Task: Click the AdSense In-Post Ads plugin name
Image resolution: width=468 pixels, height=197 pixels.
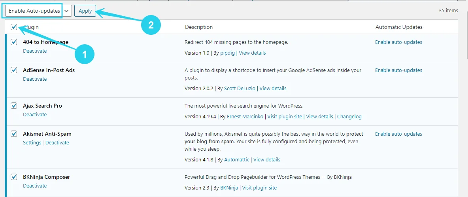Action: point(49,70)
